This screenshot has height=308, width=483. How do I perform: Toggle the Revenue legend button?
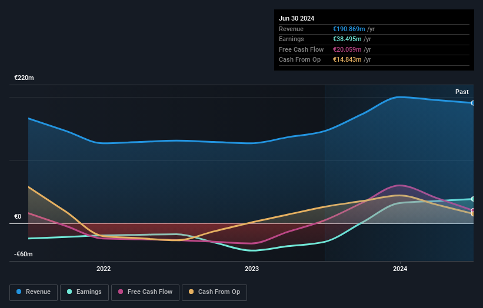tap(34, 292)
